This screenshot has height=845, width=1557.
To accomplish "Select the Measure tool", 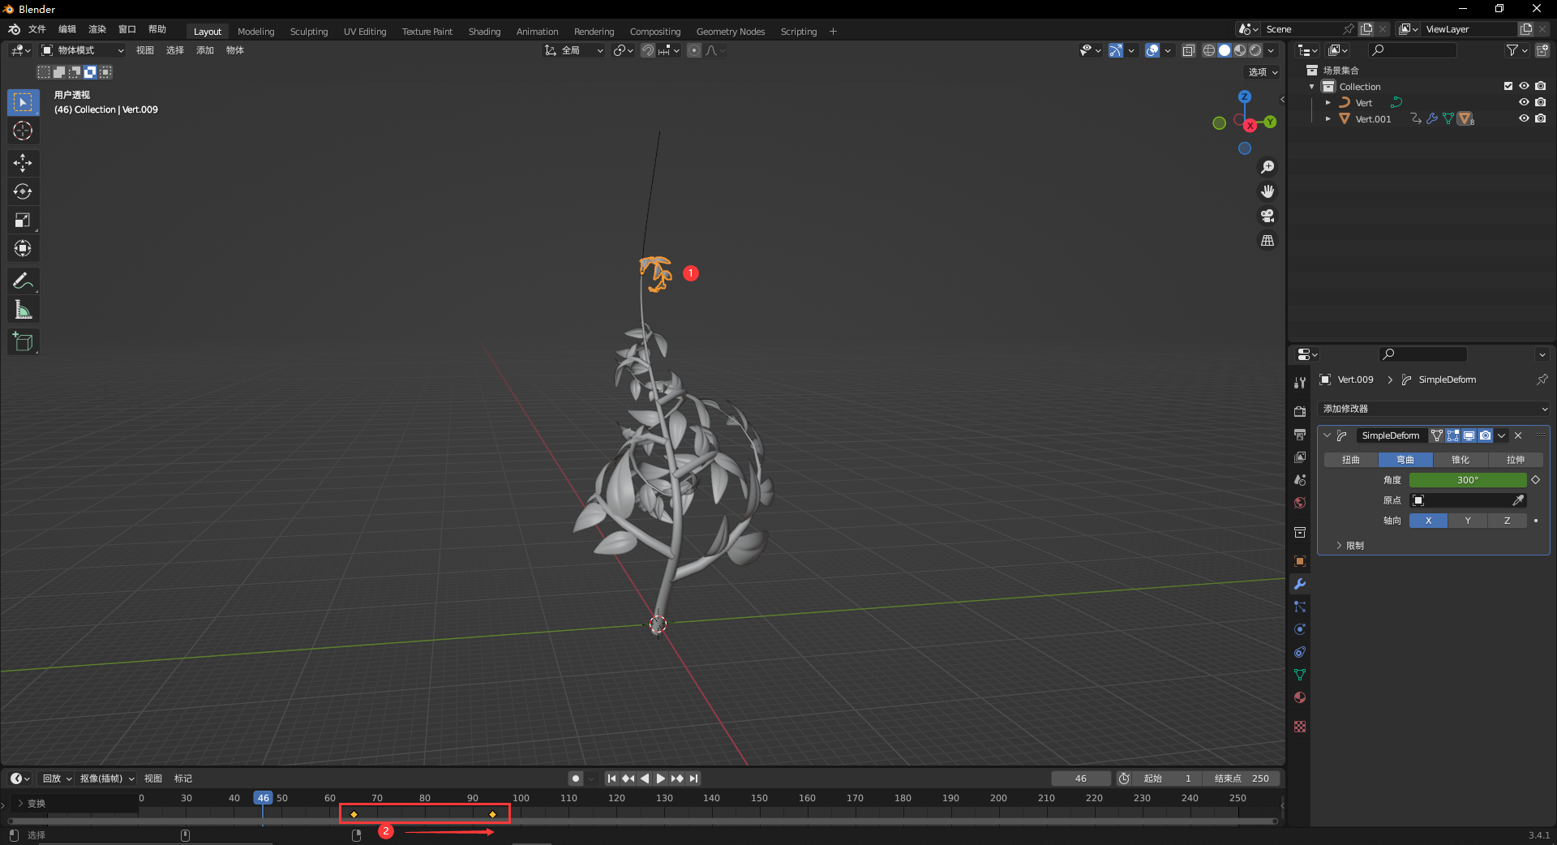I will 23,309.
